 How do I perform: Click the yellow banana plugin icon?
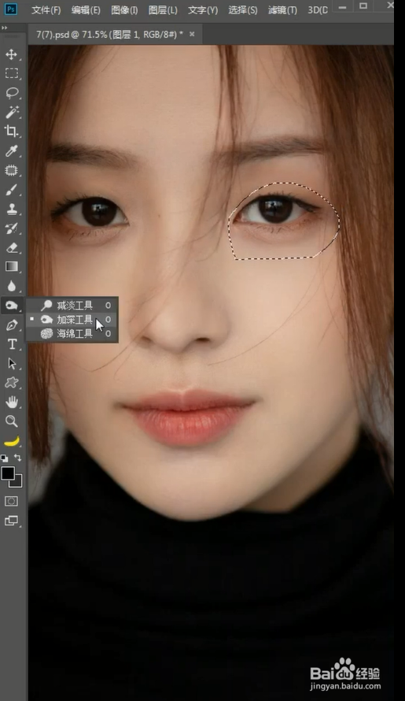pos(11,442)
